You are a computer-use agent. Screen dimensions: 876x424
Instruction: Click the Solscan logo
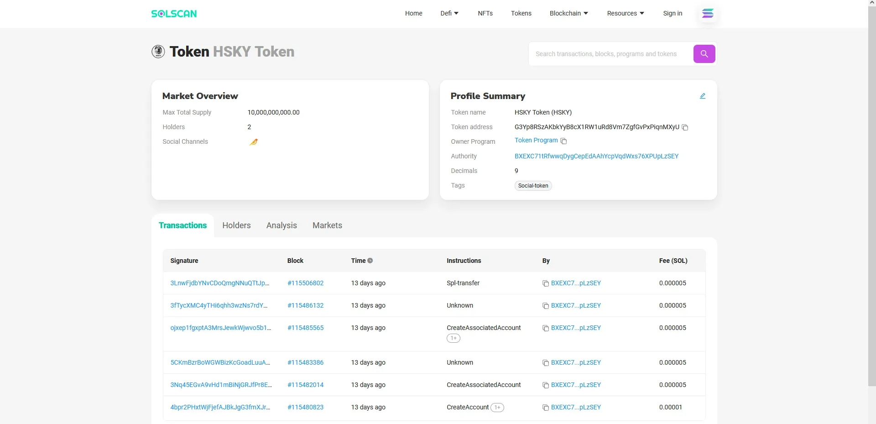point(174,14)
